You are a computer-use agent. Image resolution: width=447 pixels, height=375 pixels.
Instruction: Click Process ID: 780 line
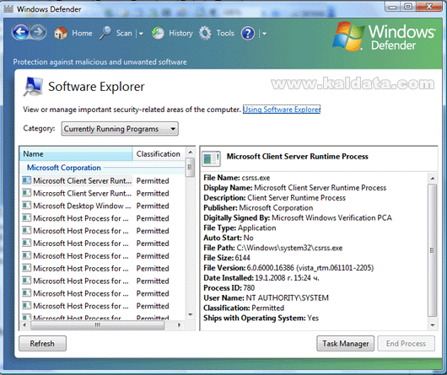click(x=229, y=288)
